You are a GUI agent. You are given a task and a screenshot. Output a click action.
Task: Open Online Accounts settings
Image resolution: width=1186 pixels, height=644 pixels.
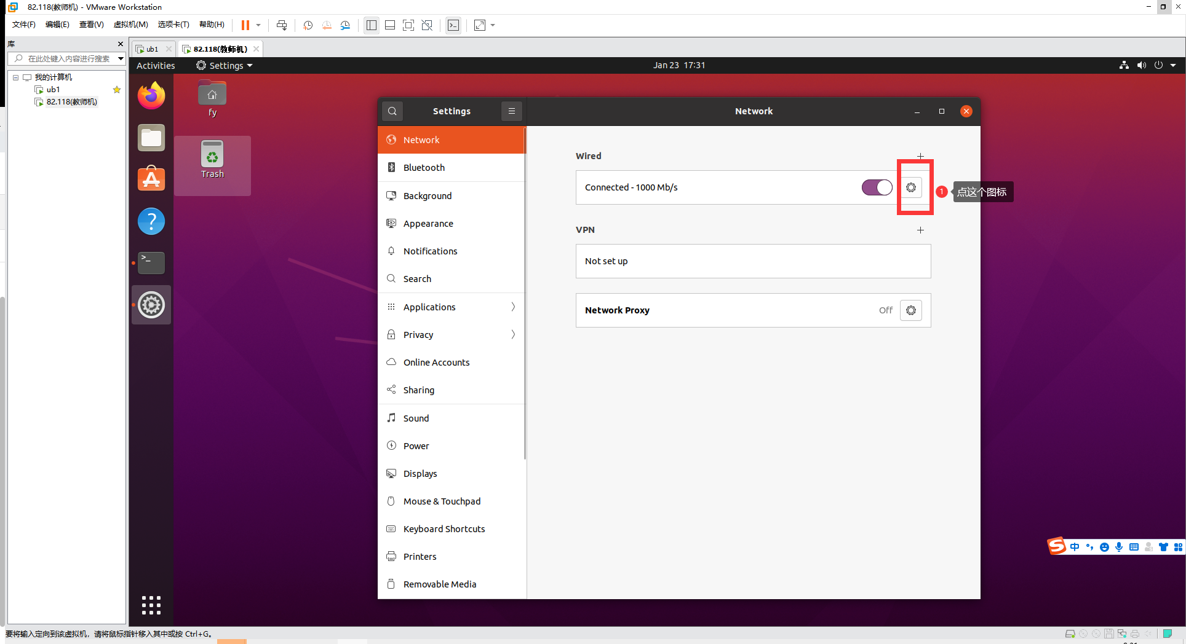click(x=452, y=363)
